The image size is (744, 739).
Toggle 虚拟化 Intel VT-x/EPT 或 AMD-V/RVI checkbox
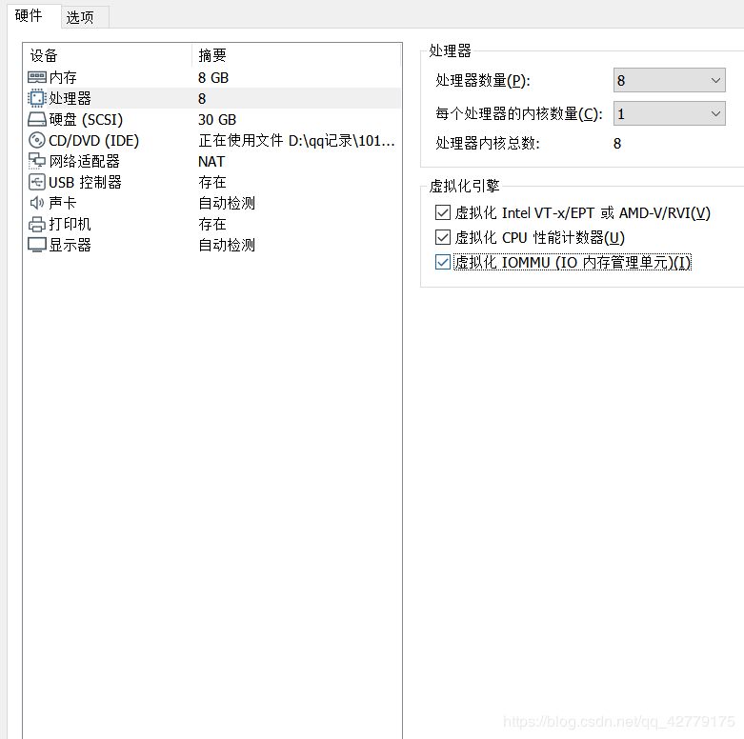click(x=442, y=212)
